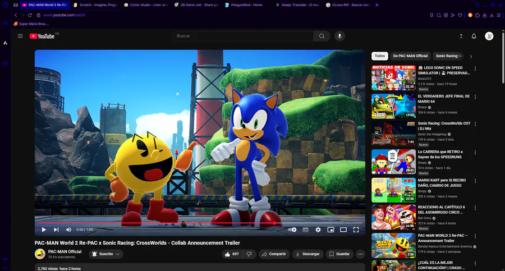Save video with Guardar button

pyautogui.click(x=339, y=254)
